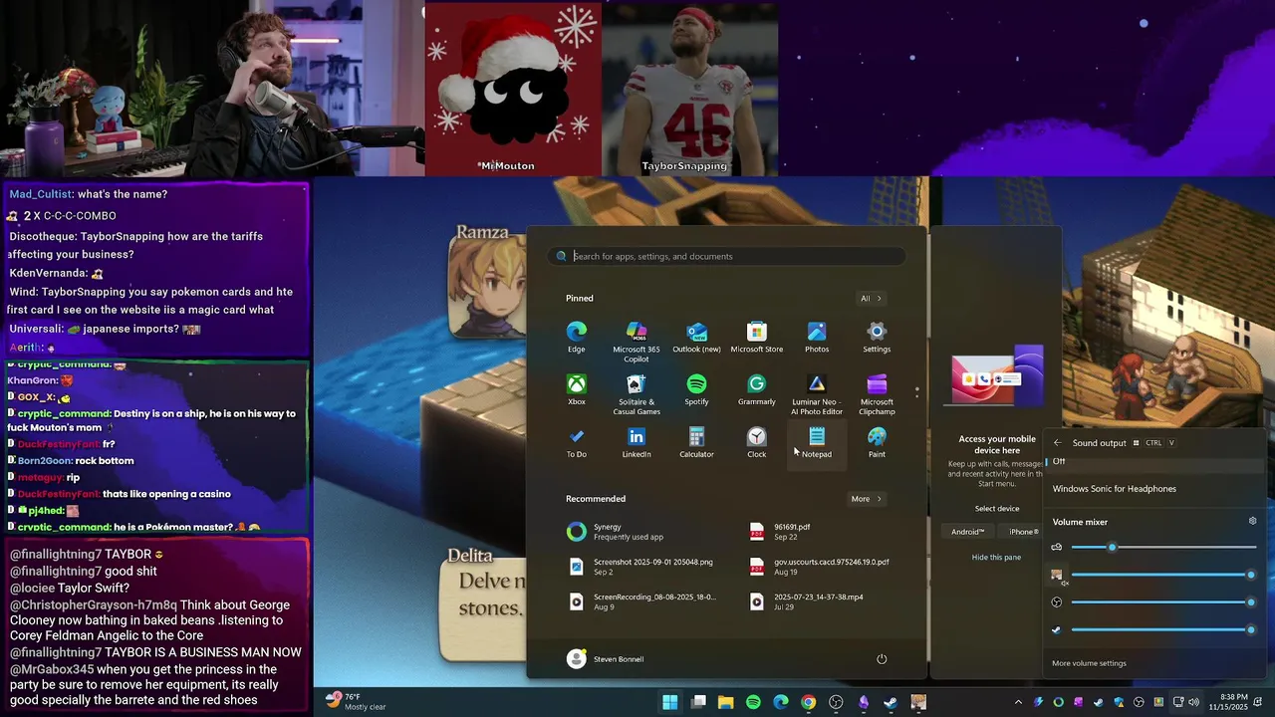This screenshot has height=717, width=1275.
Task: Click Hide this pane link
Action: point(996,558)
